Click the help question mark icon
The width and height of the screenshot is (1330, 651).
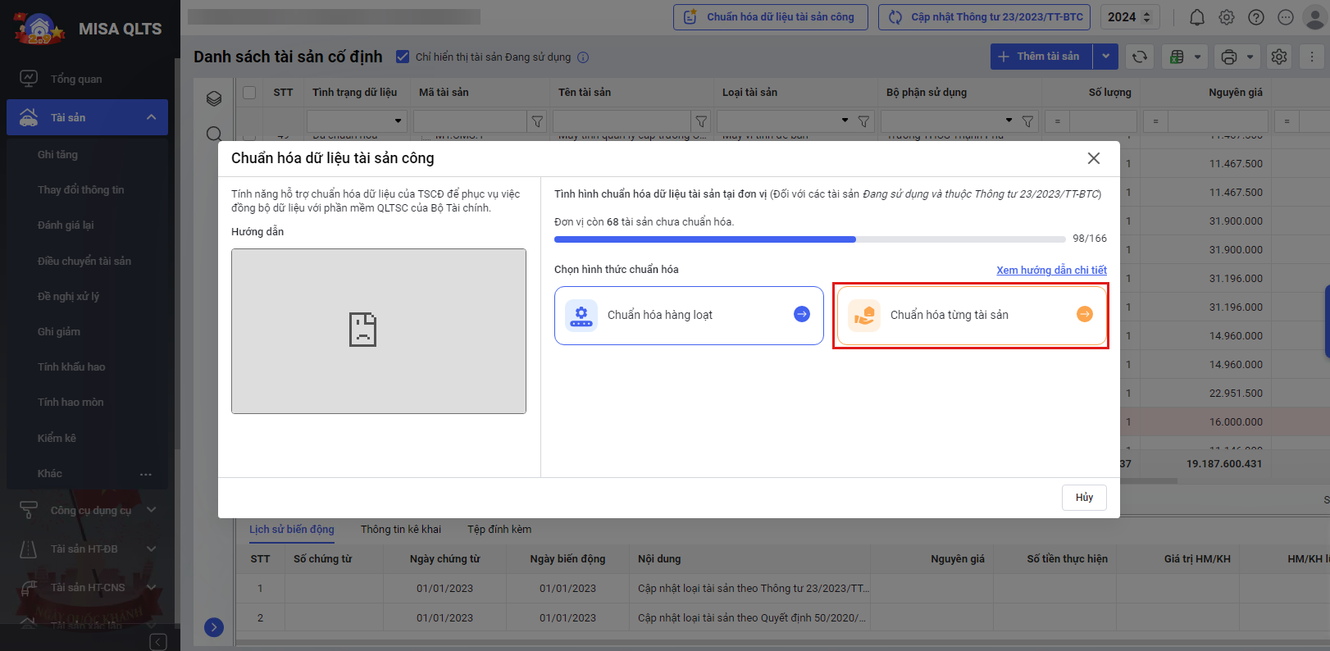(1256, 17)
